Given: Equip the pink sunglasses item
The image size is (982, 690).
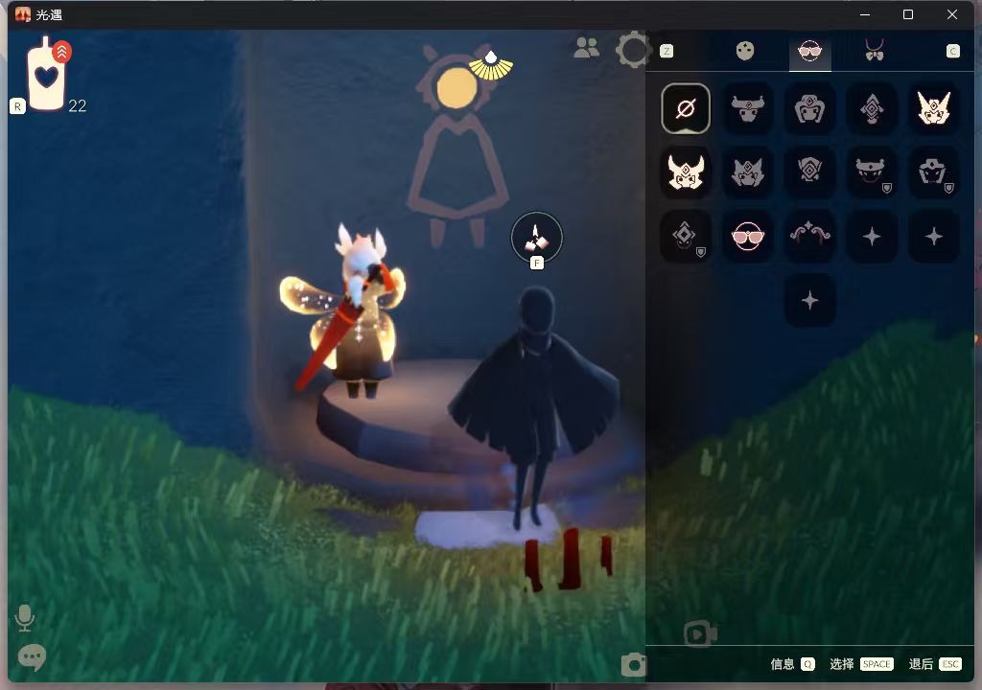Looking at the screenshot, I should (x=748, y=236).
